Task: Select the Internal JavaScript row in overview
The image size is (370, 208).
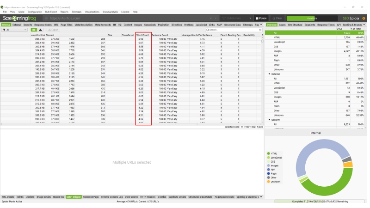Action: (x=314, y=42)
